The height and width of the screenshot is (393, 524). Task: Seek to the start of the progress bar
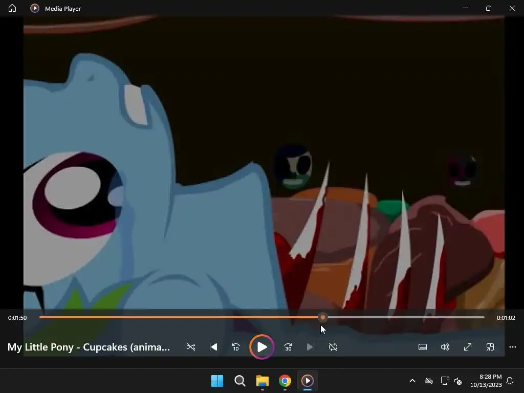point(40,317)
